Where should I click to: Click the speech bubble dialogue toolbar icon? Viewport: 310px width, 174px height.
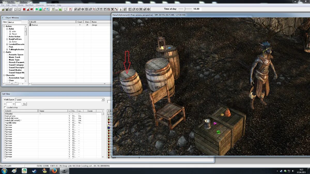65,9
